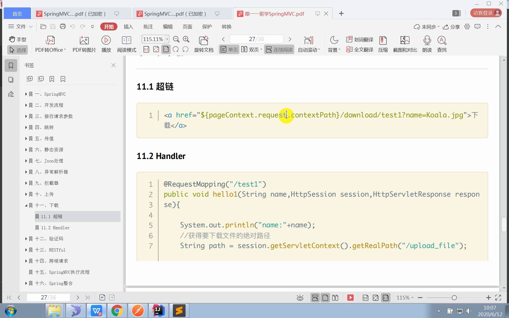This screenshot has height=318, width=509.
Task: Expand 十三、RESTful bookmark
Action: pyautogui.click(x=26, y=250)
